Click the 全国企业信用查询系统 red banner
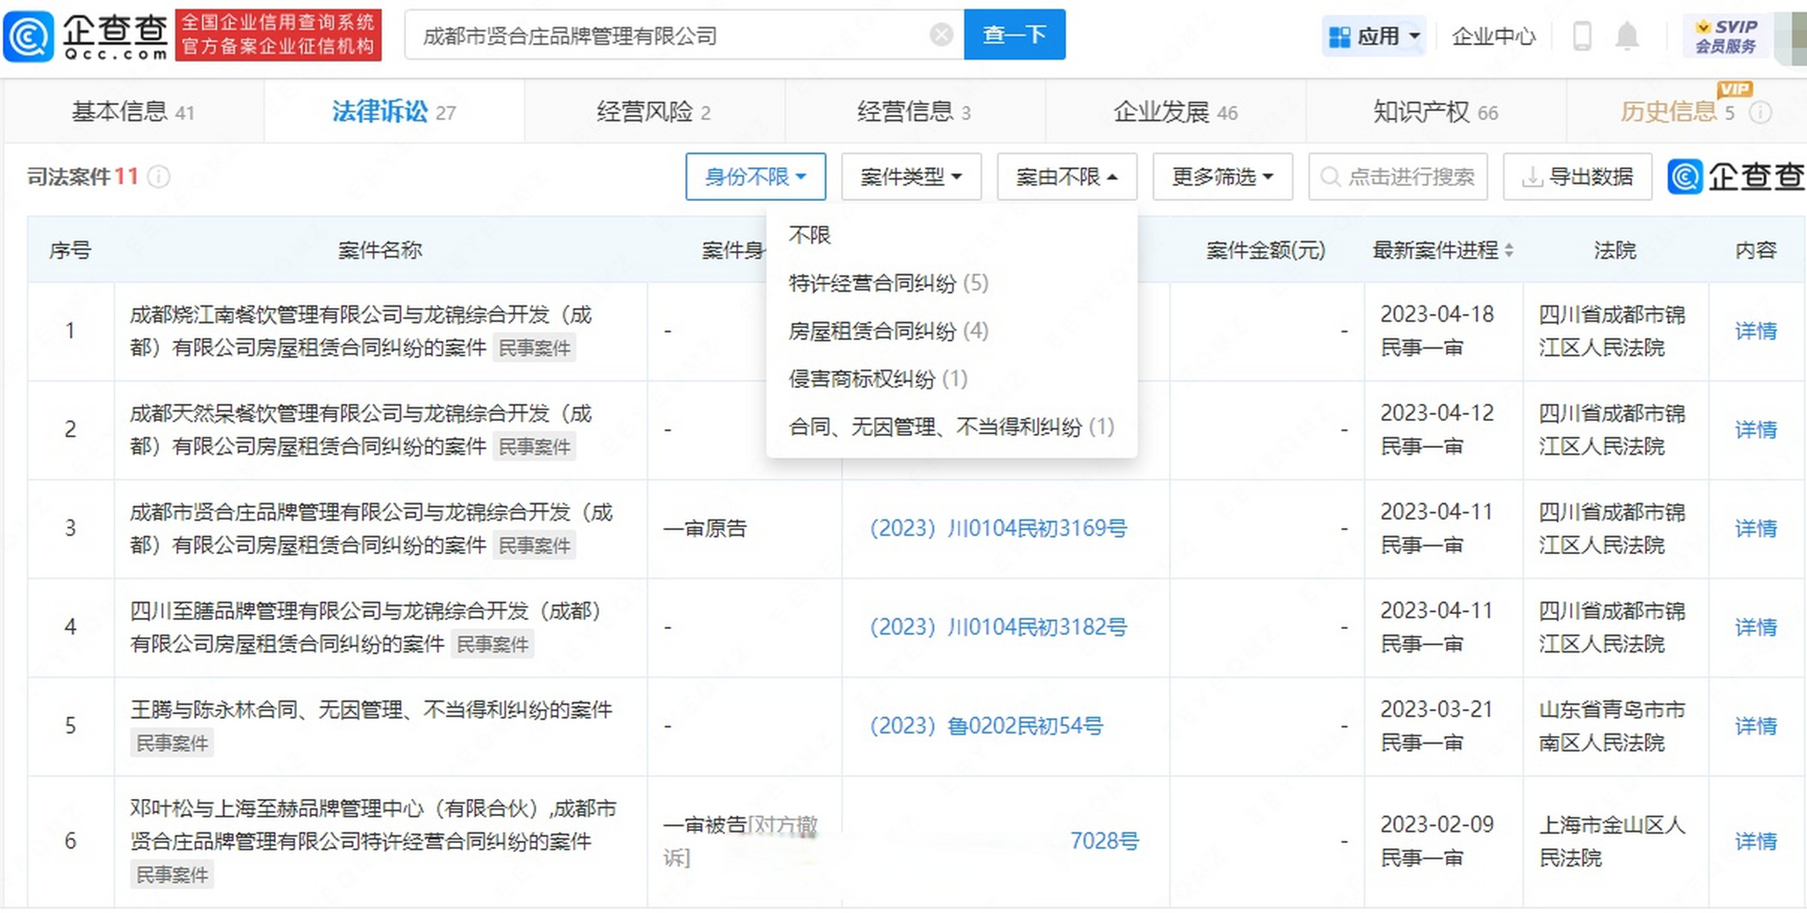Screen dimensions: 1807x913 278,35
